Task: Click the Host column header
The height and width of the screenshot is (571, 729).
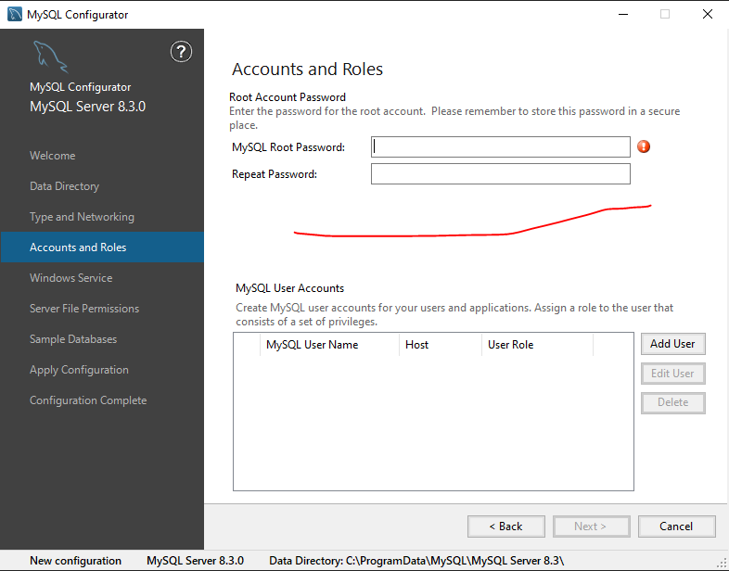Action: (x=441, y=345)
